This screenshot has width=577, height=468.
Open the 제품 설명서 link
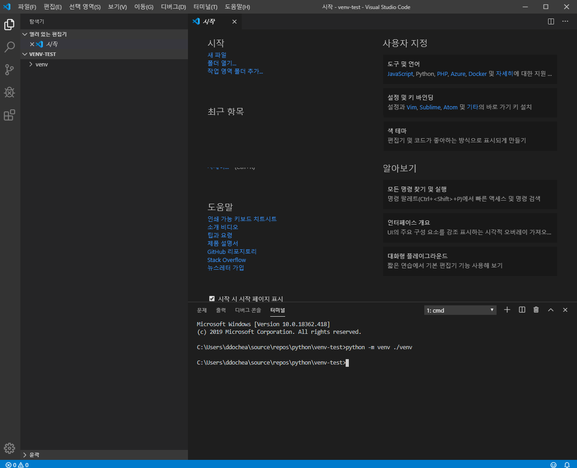(223, 243)
